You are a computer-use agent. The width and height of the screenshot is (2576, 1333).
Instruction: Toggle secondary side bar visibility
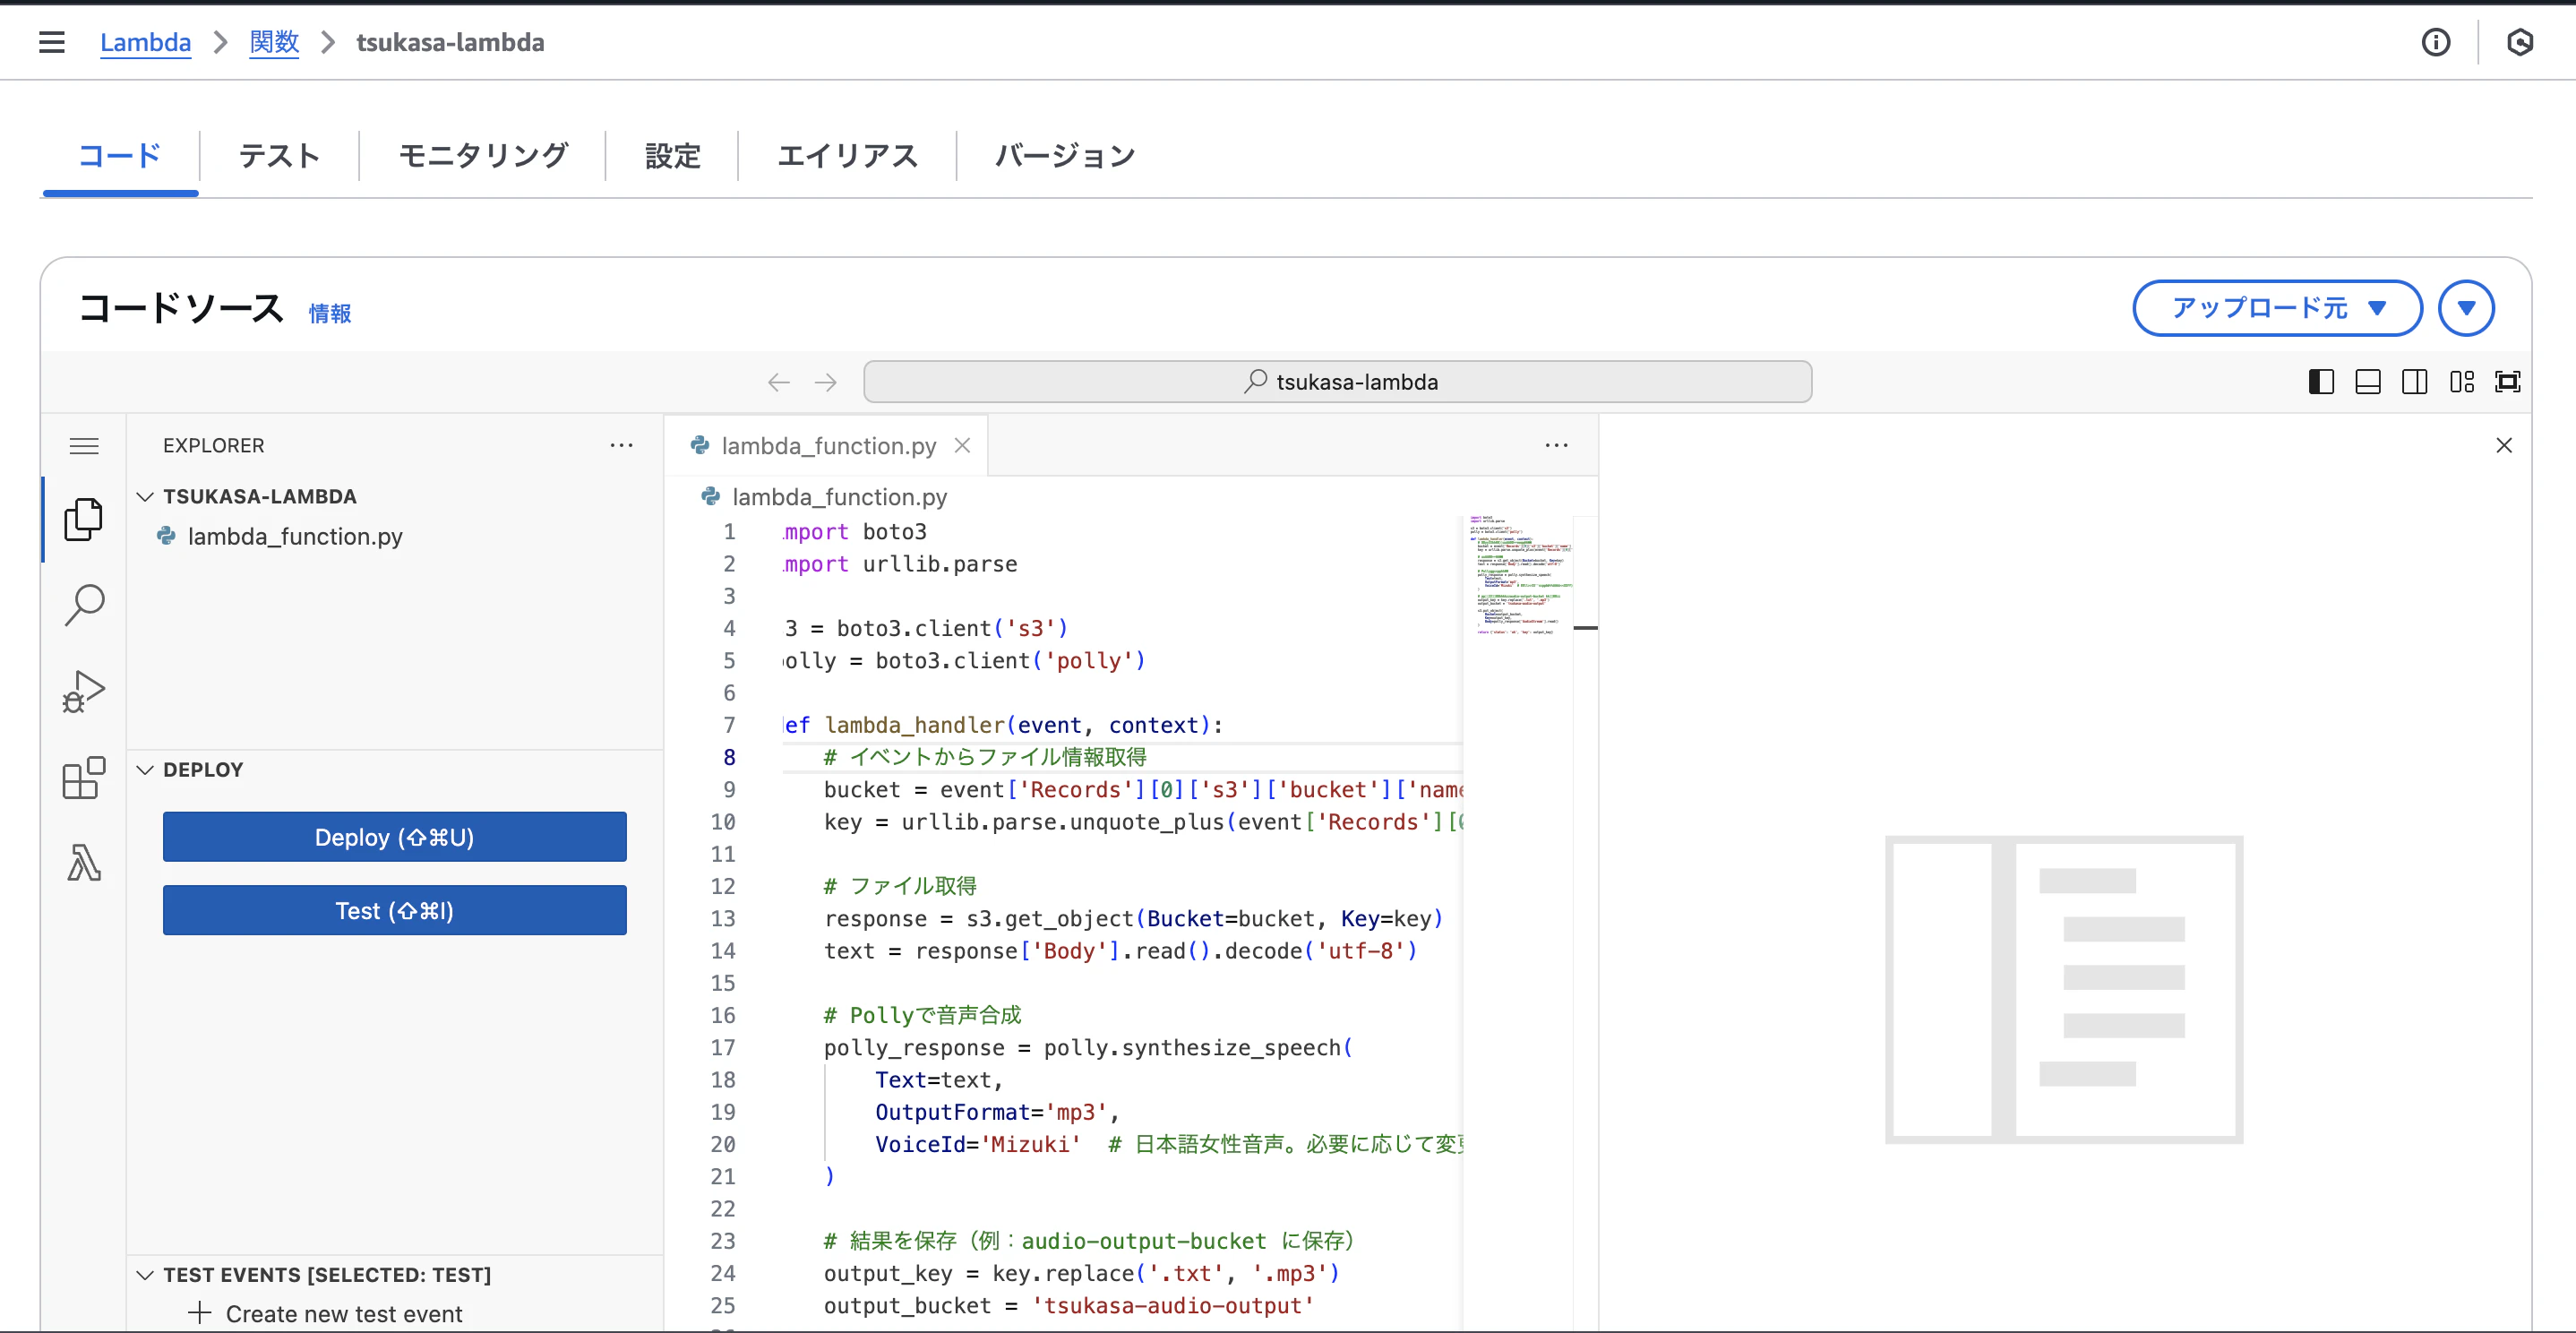(2414, 382)
